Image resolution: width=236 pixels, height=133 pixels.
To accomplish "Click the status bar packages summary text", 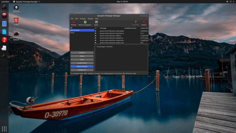I will point(103,74).
